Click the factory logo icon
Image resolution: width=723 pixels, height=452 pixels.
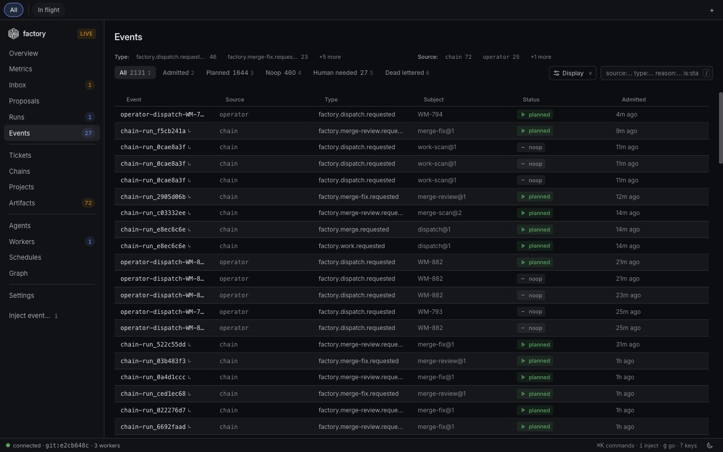[x=14, y=34]
